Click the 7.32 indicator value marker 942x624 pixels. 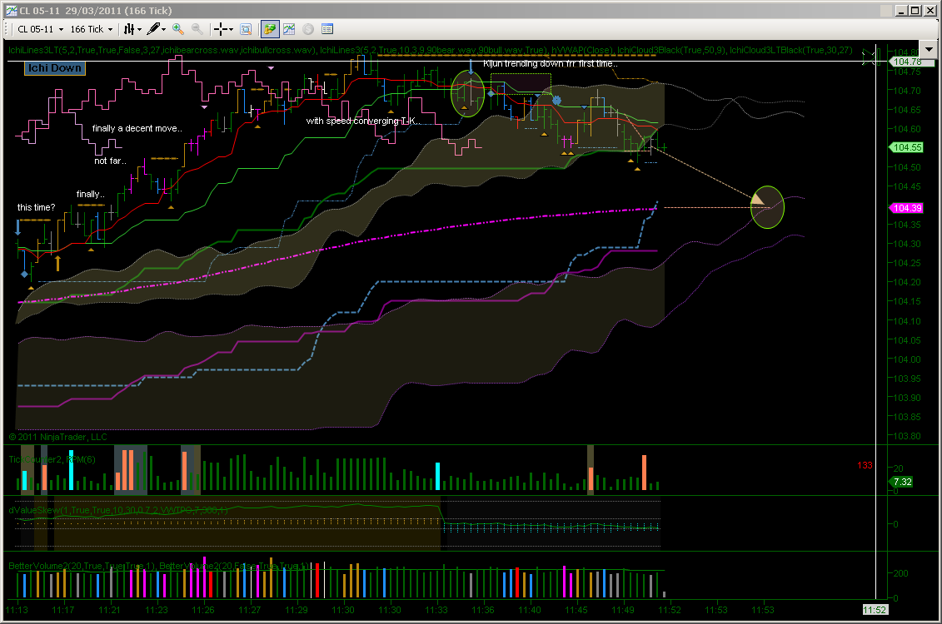tap(902, 482)
